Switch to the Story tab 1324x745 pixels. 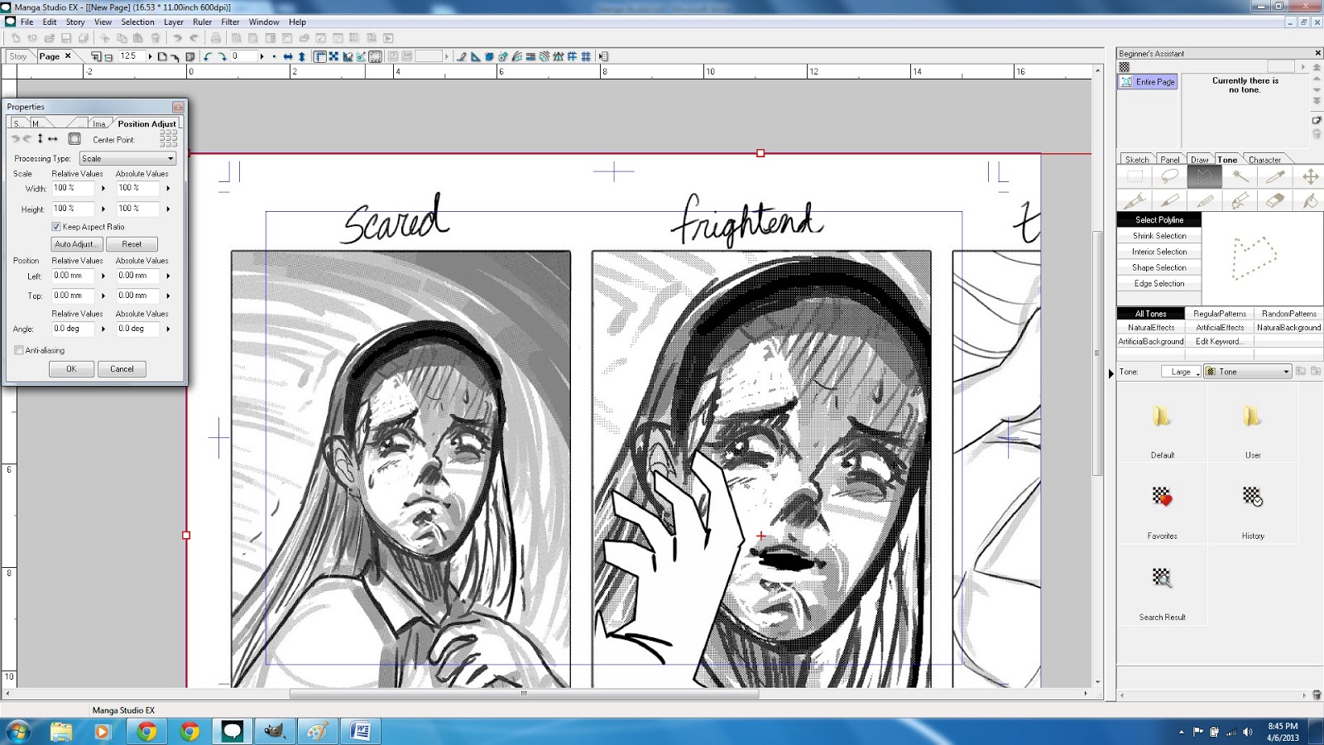(18, 56)
